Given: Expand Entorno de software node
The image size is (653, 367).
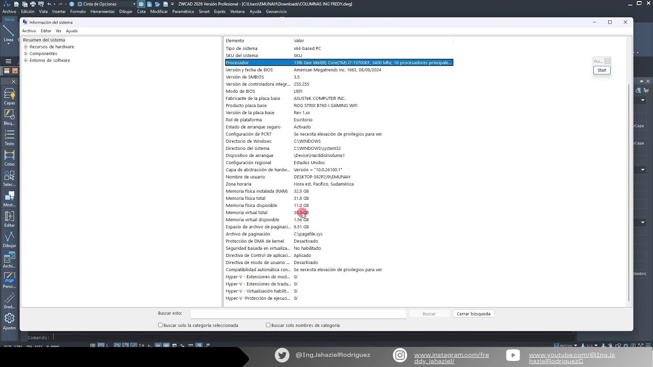Looking at the screenshot, I should pos(26,60).
